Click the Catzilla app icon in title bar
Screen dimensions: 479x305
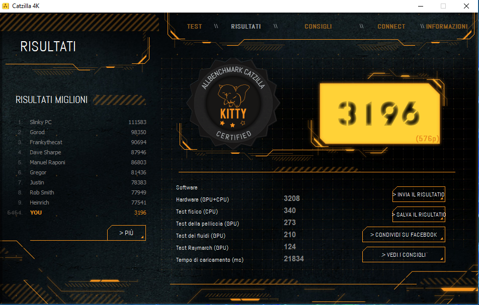click(6, 6)
